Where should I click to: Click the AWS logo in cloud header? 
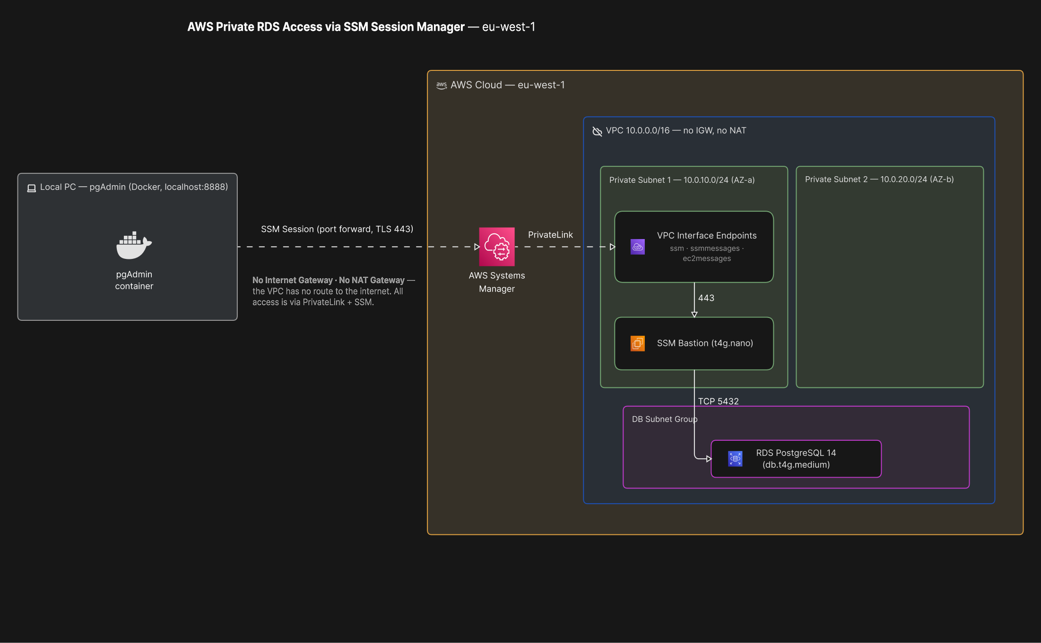click(442, 86)
